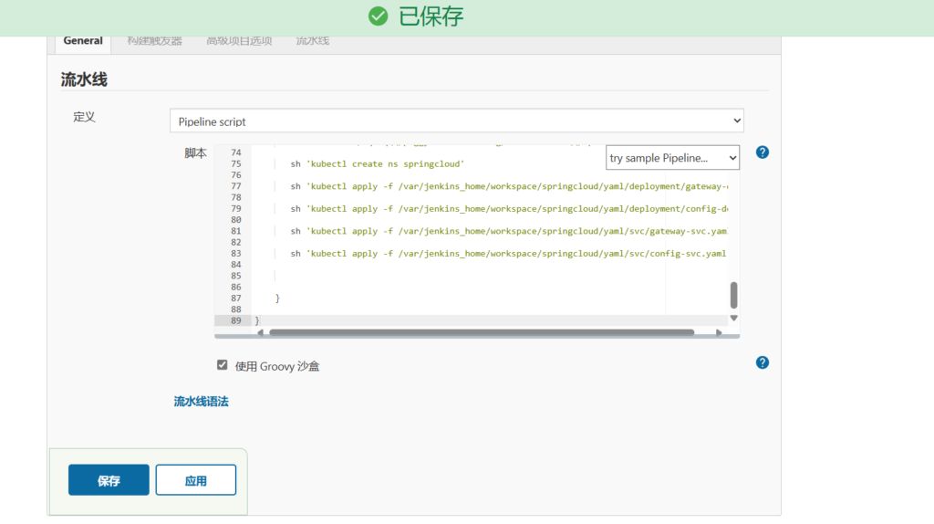This screenshot has height=524, width=934.
Task: Jump to the 流水线 tab
Action: click(x=313, y=41)
